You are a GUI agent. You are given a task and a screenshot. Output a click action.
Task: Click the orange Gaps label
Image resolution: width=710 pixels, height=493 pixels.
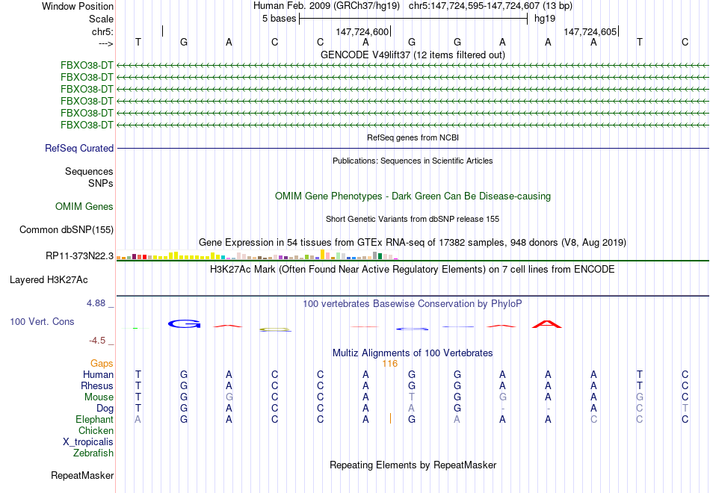(x=102, y=364)
